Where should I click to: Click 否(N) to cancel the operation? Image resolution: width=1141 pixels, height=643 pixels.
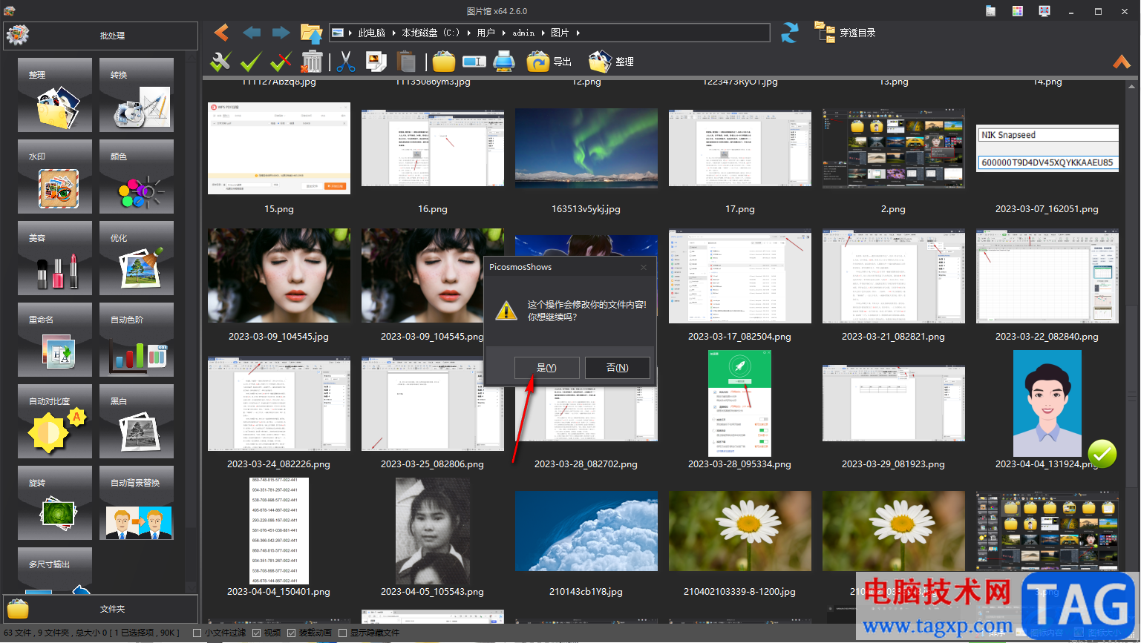[x=617, y=368]
